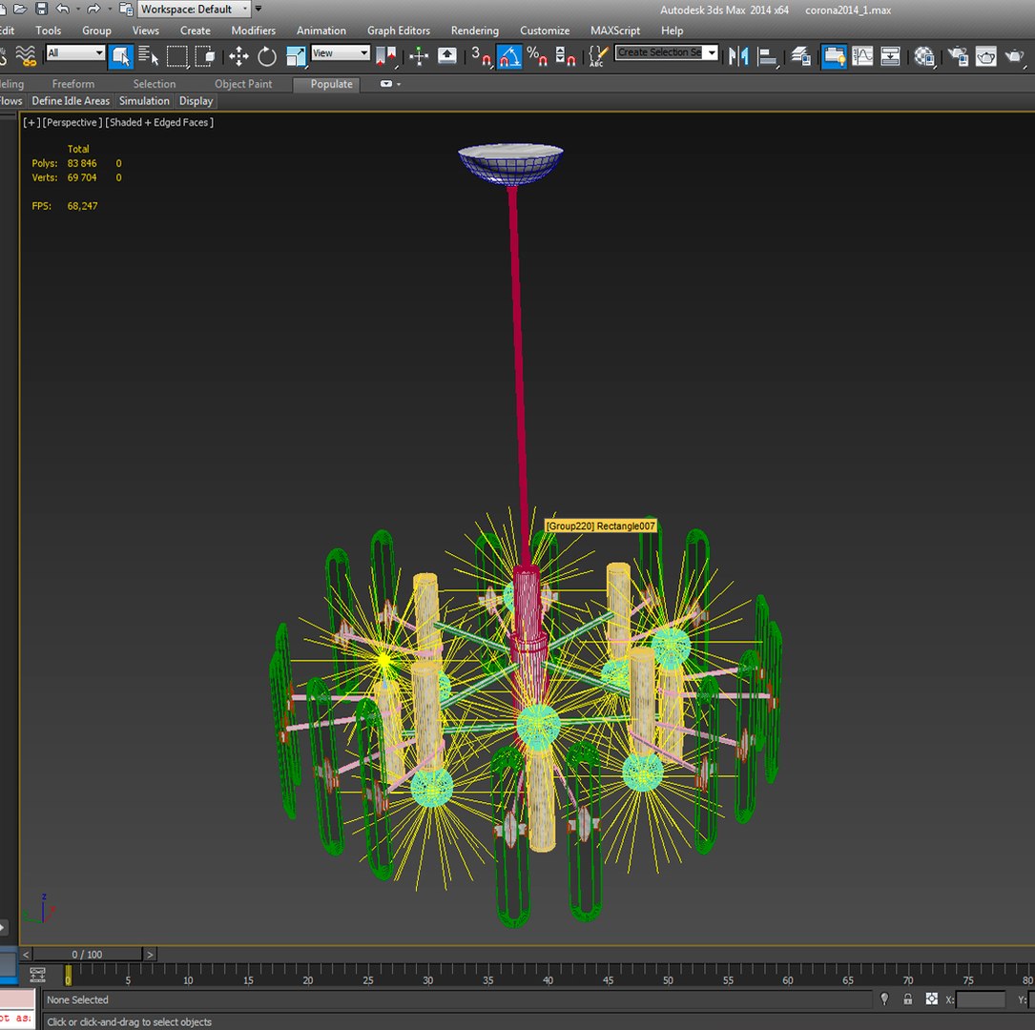Screen dimensions: 1035x1030
Task: Open Rendered Frame Window
Action: point(986,56)
